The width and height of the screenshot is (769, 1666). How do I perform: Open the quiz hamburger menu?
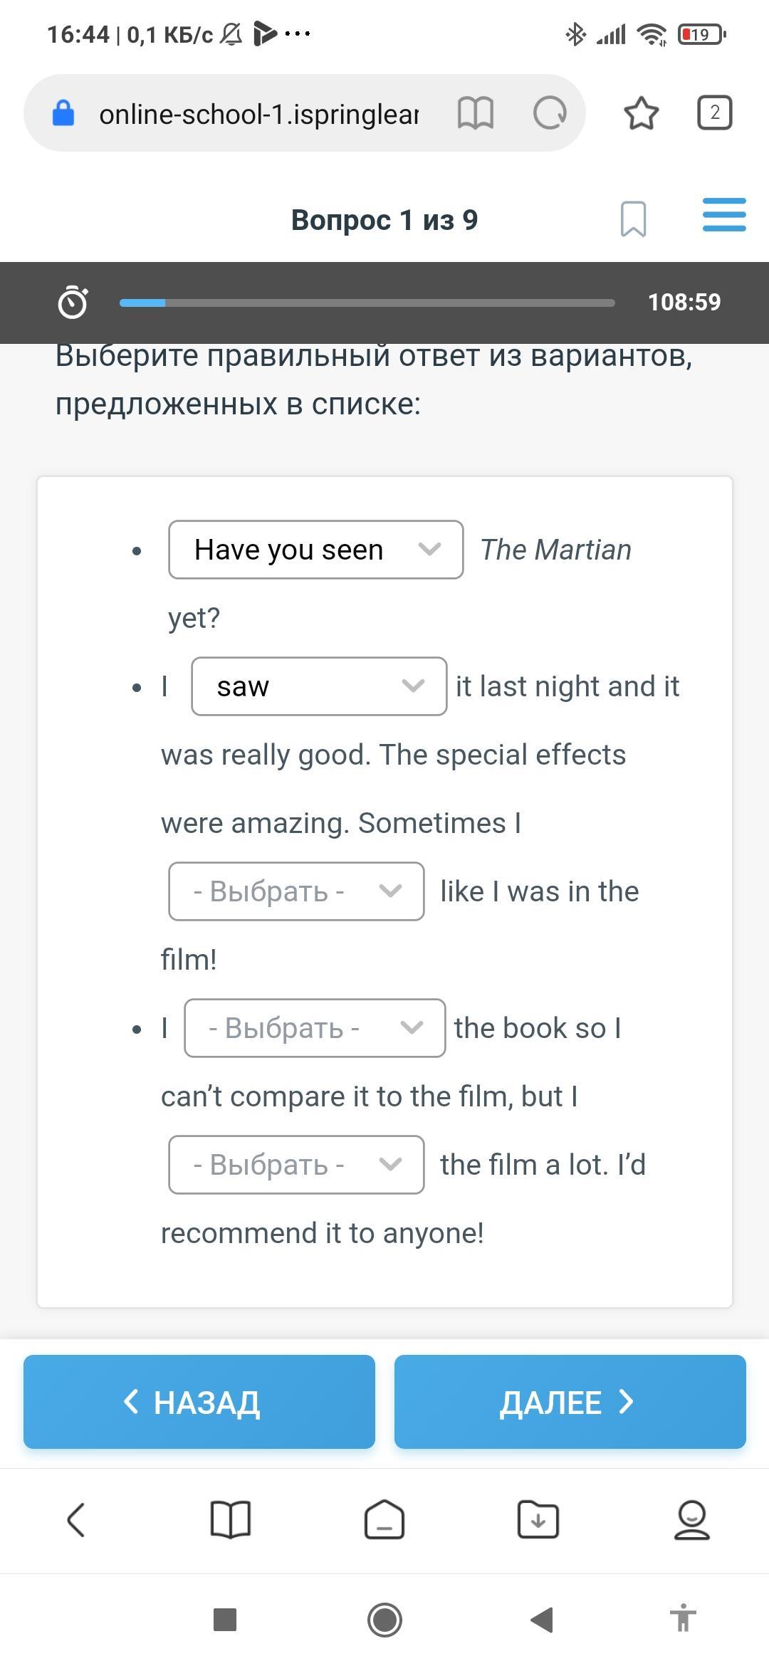coord(724,215)
